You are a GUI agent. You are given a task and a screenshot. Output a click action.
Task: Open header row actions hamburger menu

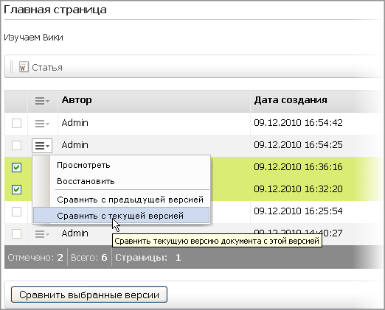[x=42, y=101]
